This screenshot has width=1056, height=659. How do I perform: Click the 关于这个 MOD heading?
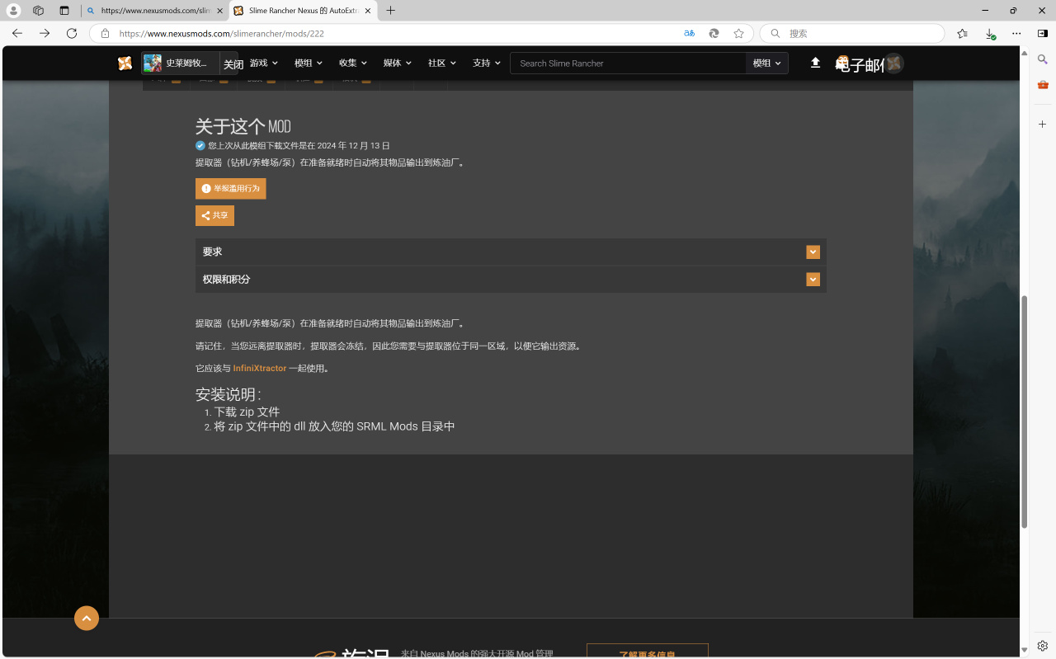click(243, 126)
